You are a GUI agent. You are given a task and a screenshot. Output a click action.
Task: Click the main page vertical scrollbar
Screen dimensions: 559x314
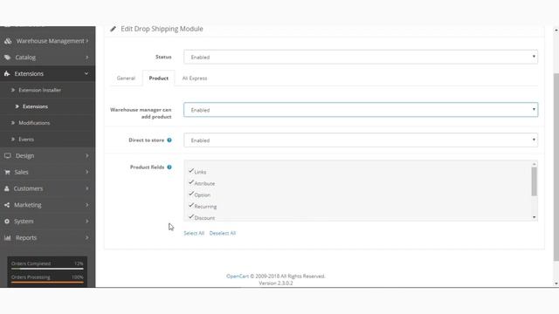[556, 167]
